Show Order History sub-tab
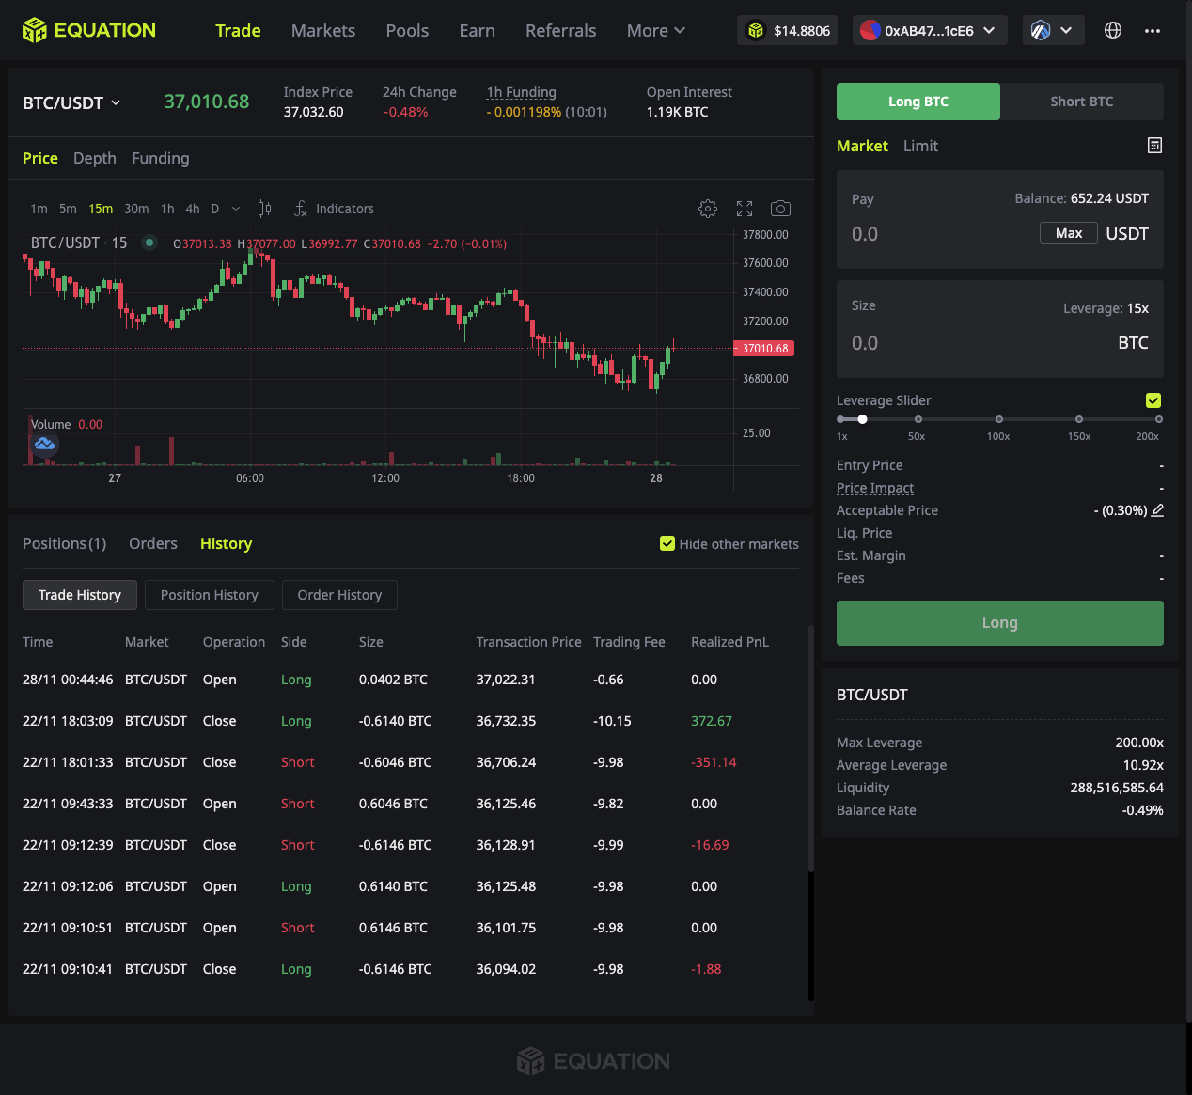The width and height of the screenshot is (1192, 1095). coord(339,595)
